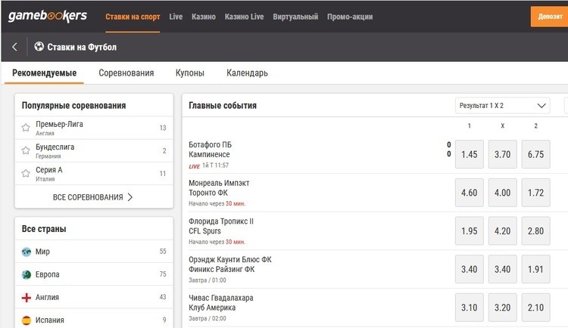Favorite the Серия А star icon
Viewport: 568px width, 328px height.
tap(26, 174)
